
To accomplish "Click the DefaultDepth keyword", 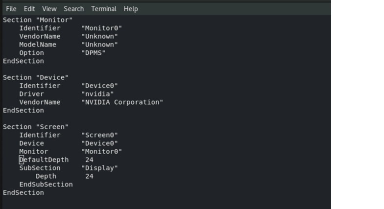I will [44, 160].
